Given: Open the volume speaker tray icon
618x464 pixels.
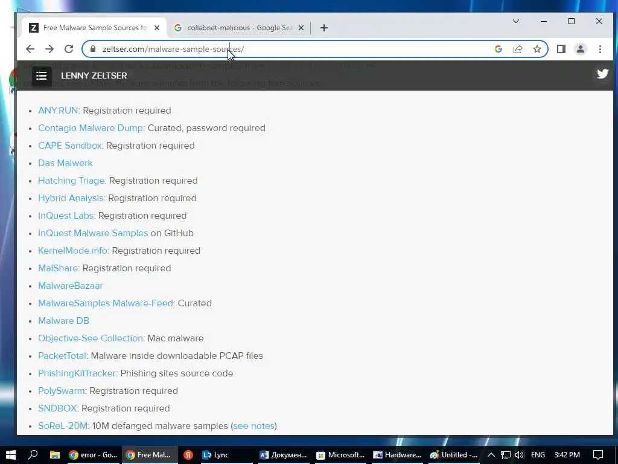Looking at the screenshot, I should point(520,455).
